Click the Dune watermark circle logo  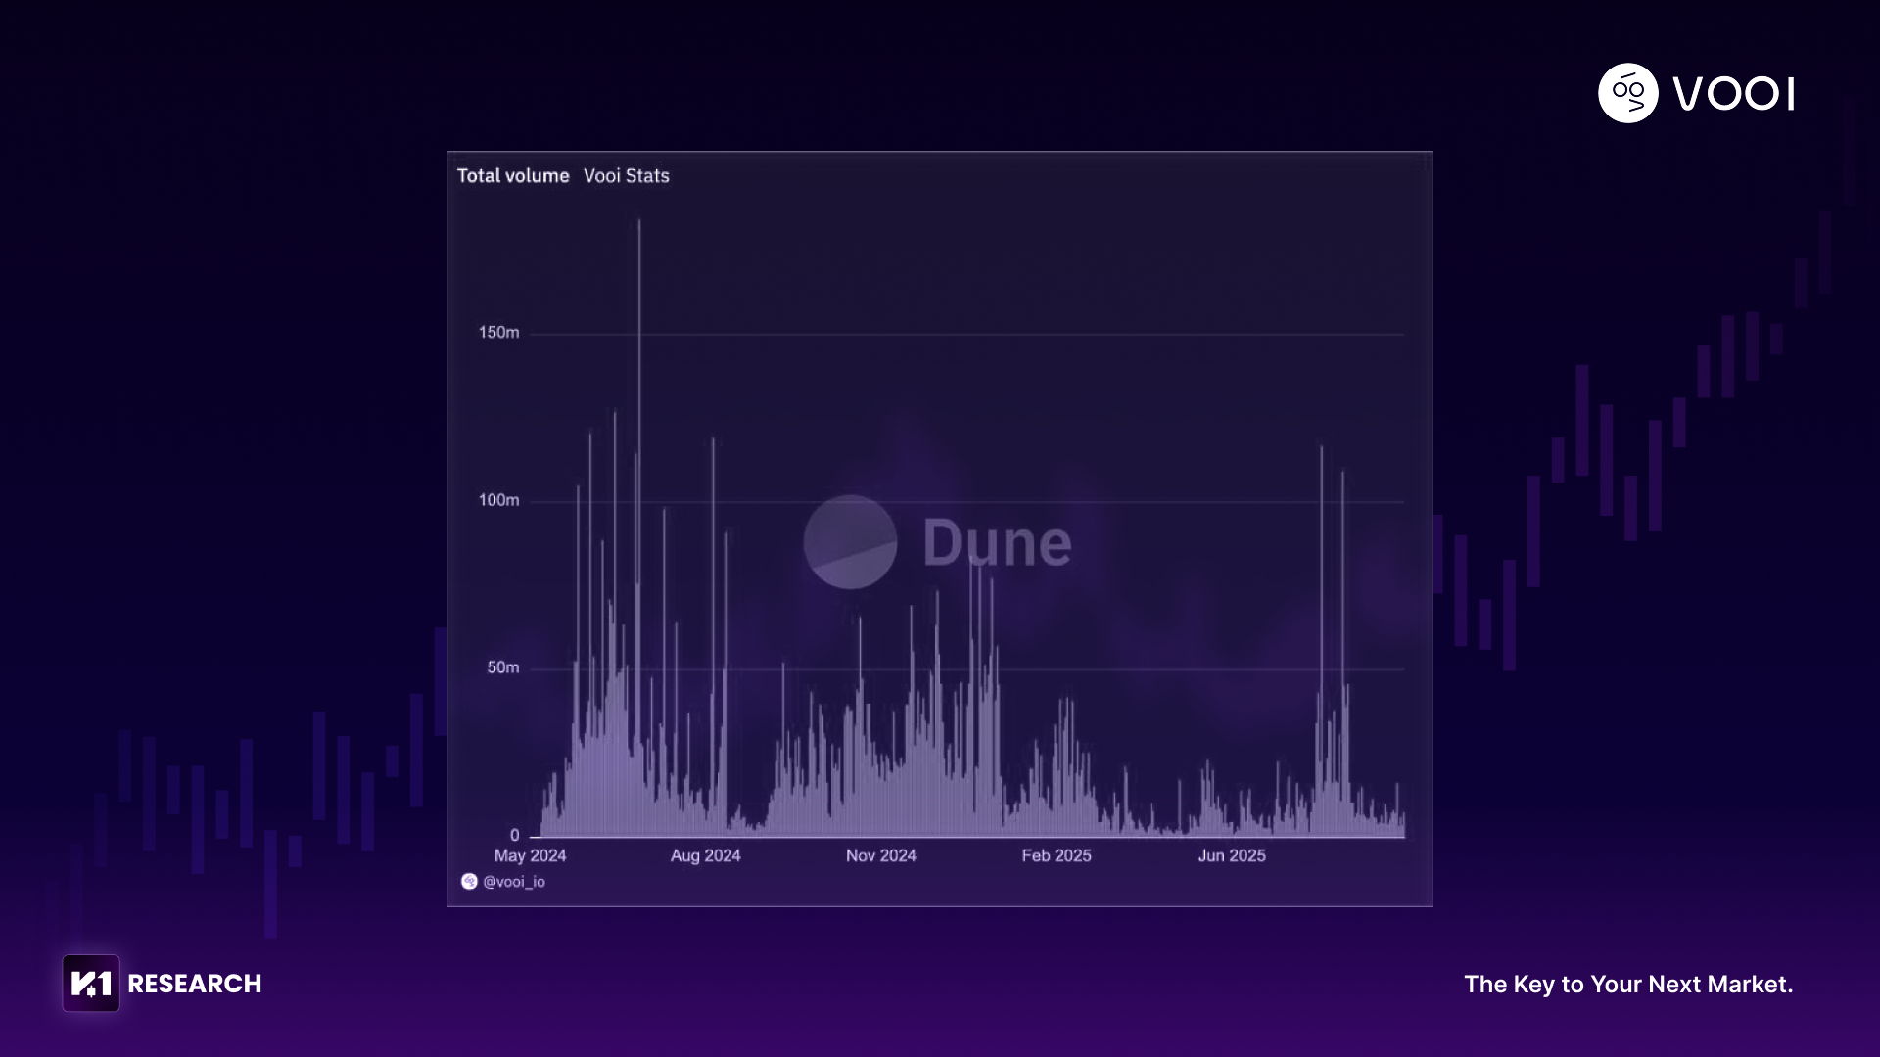point(850,542)
